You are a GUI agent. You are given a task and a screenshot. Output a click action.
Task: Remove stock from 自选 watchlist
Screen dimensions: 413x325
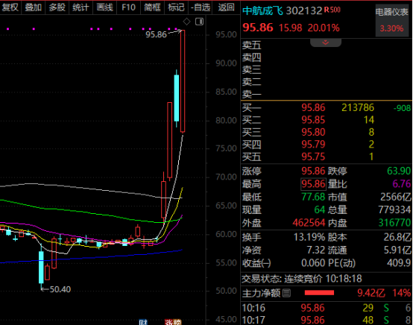(201, 7)
